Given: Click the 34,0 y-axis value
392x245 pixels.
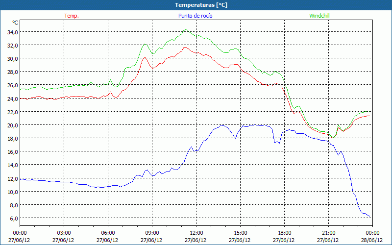Looking at the screenshot, I should pyautogui.click(x=13, y=32).
